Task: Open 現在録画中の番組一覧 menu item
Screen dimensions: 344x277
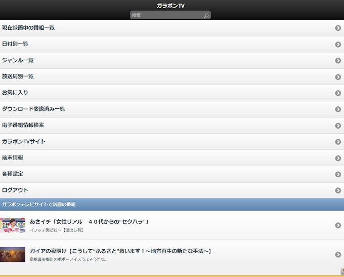Action: point(28,28)
